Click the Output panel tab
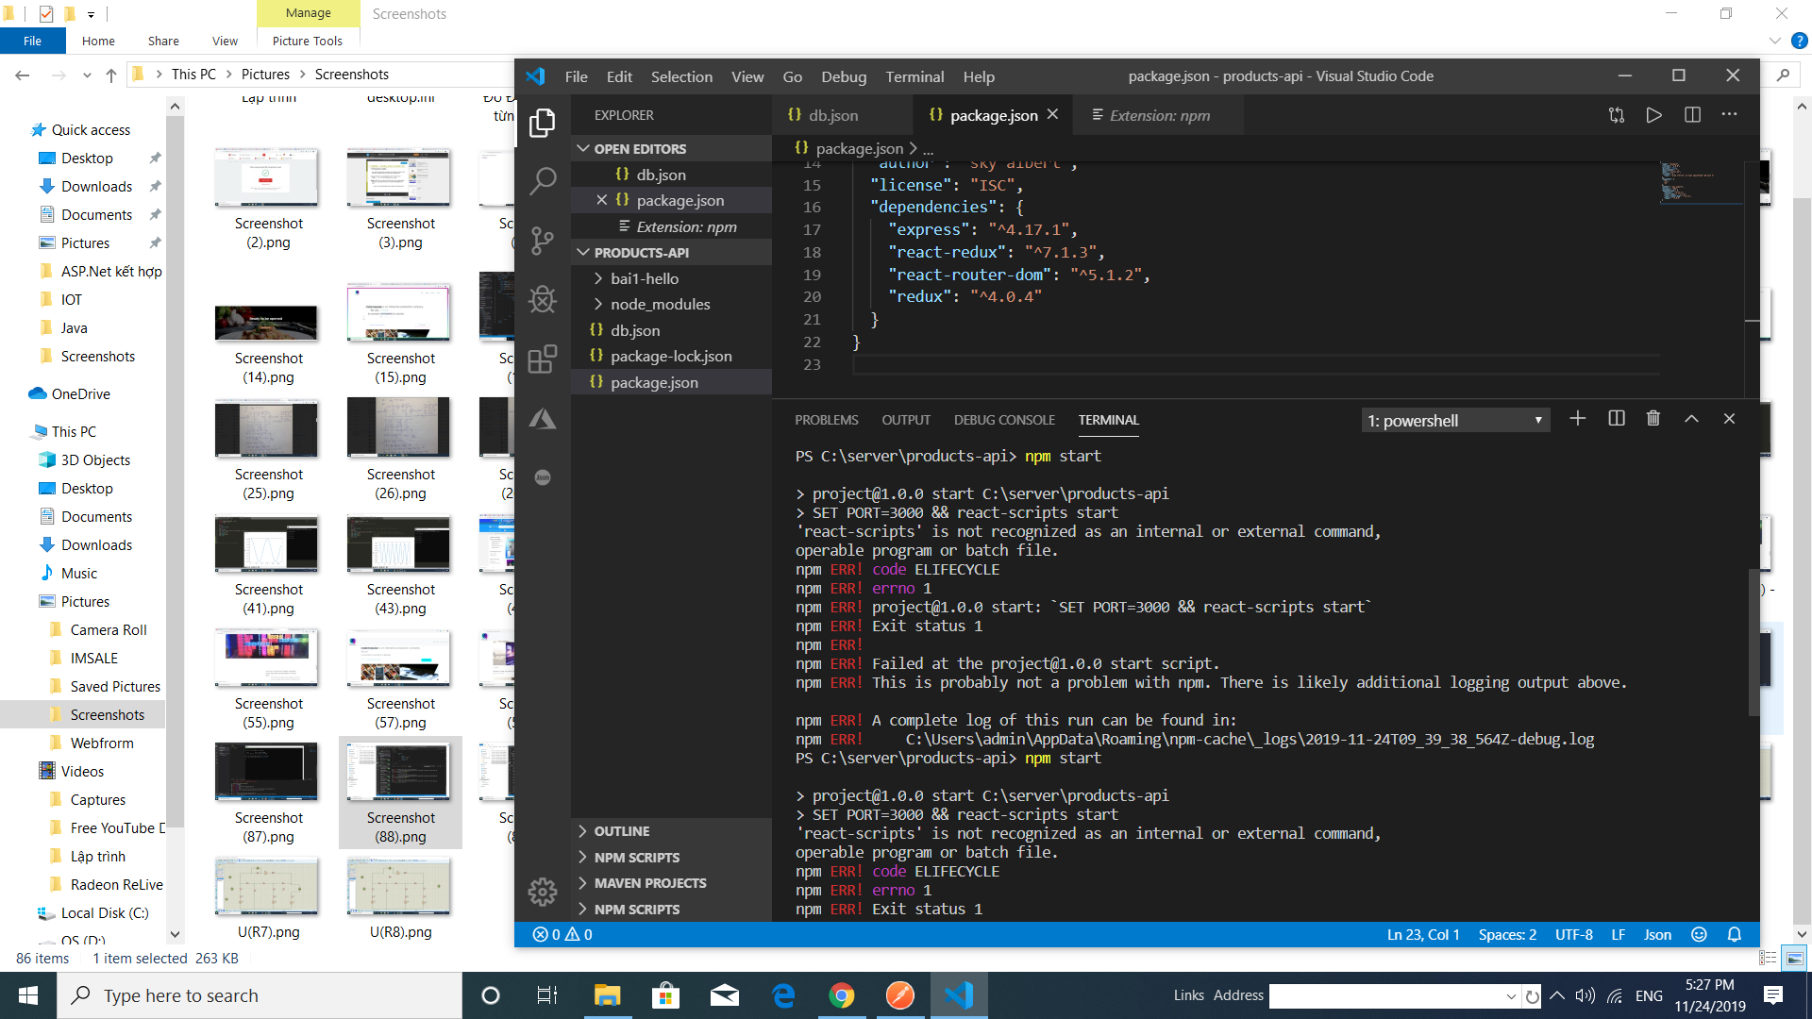Screen dimensions: 1812x1019 [906, 420]
